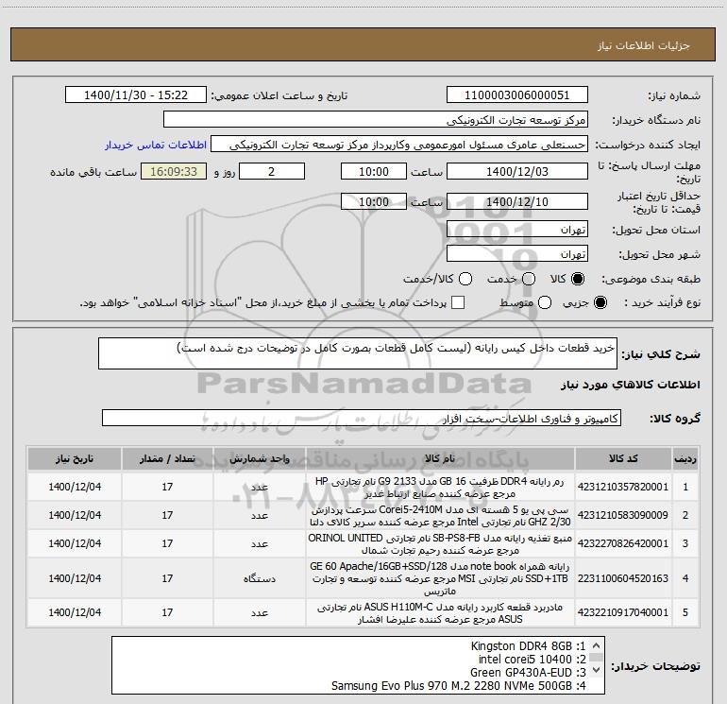Viewport: 727px width, 704px height.
Task: Click the remaining time countdown 16:09:33
Action: click(174, 172)
